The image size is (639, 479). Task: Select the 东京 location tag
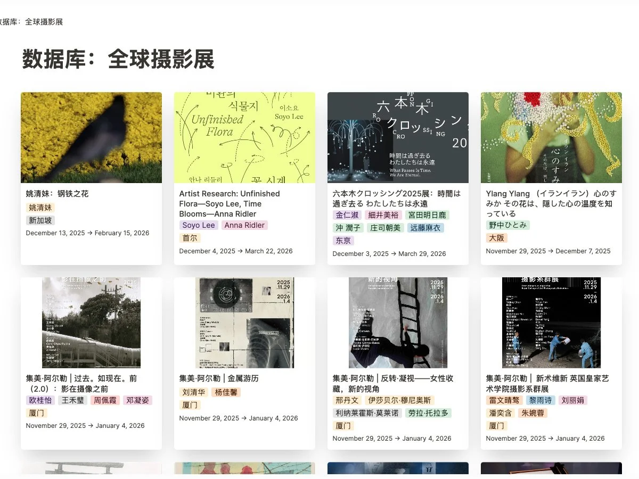pyautogui.click(x=343, y=241)
